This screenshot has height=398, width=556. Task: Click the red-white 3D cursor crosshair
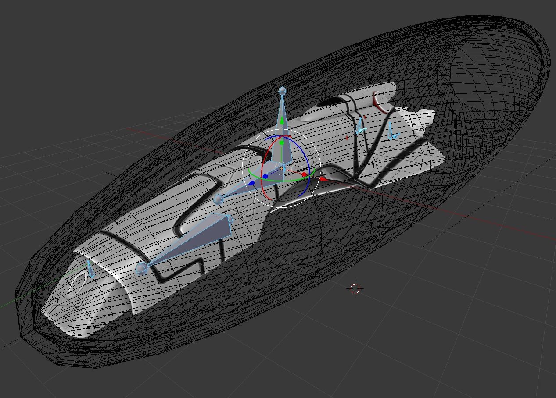point(355,288)
